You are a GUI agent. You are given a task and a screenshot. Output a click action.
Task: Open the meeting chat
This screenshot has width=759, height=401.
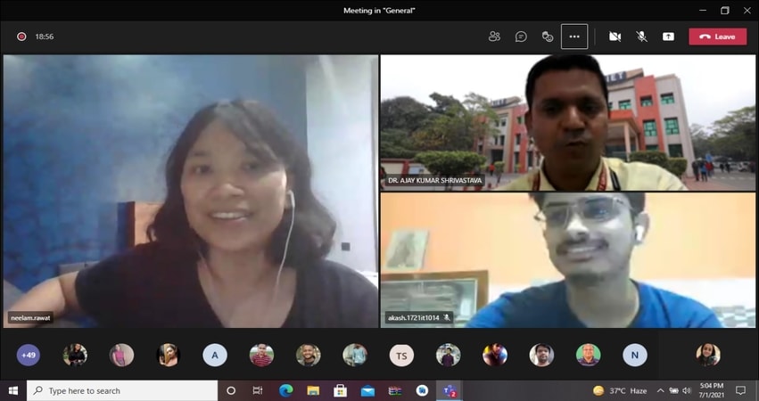[x=522, y=37]
